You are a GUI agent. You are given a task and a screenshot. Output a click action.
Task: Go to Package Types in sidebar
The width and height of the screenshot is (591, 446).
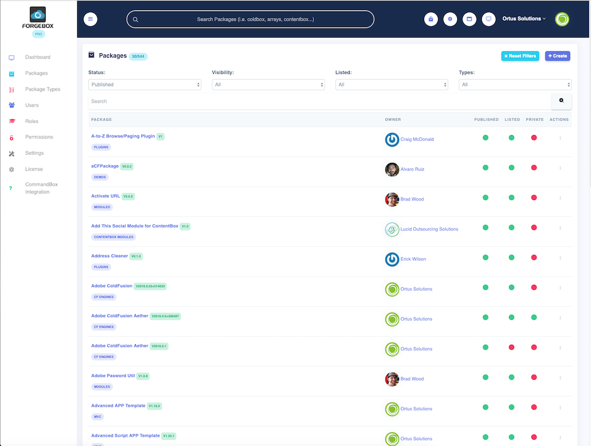pyautogui.click(x=43, y=90)
